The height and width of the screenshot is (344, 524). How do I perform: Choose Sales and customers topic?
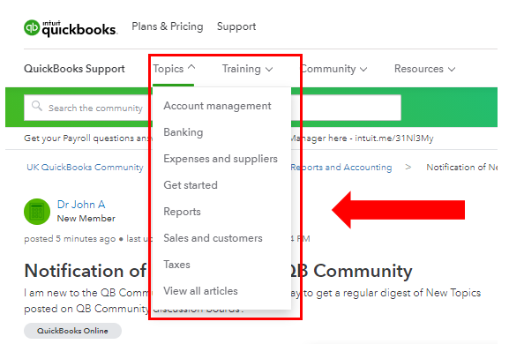pos(213,238)
